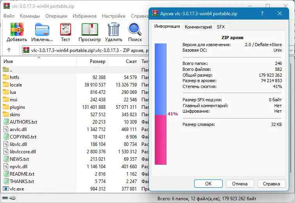The image size is (295, 203).
Task: Sort by the Размер column header
Action: click(x=92, y=61)
